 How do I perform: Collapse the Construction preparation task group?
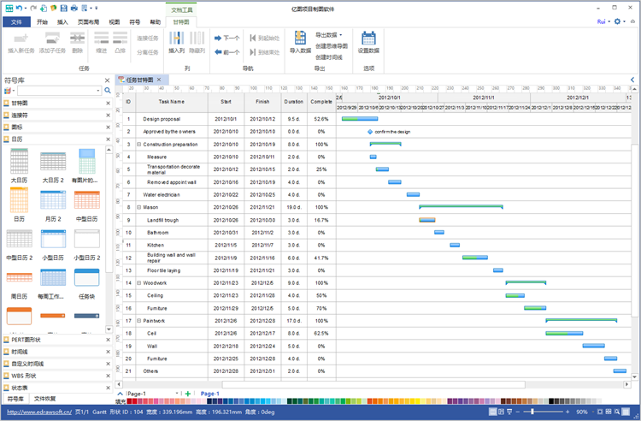pos(138,145)
